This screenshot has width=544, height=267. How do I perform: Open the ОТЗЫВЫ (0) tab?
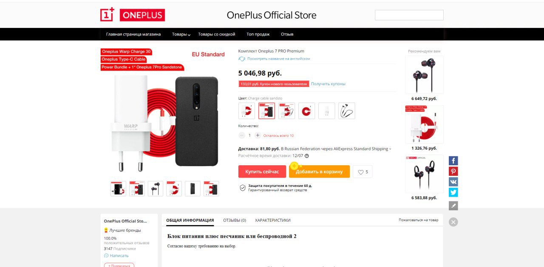(235, 220)
